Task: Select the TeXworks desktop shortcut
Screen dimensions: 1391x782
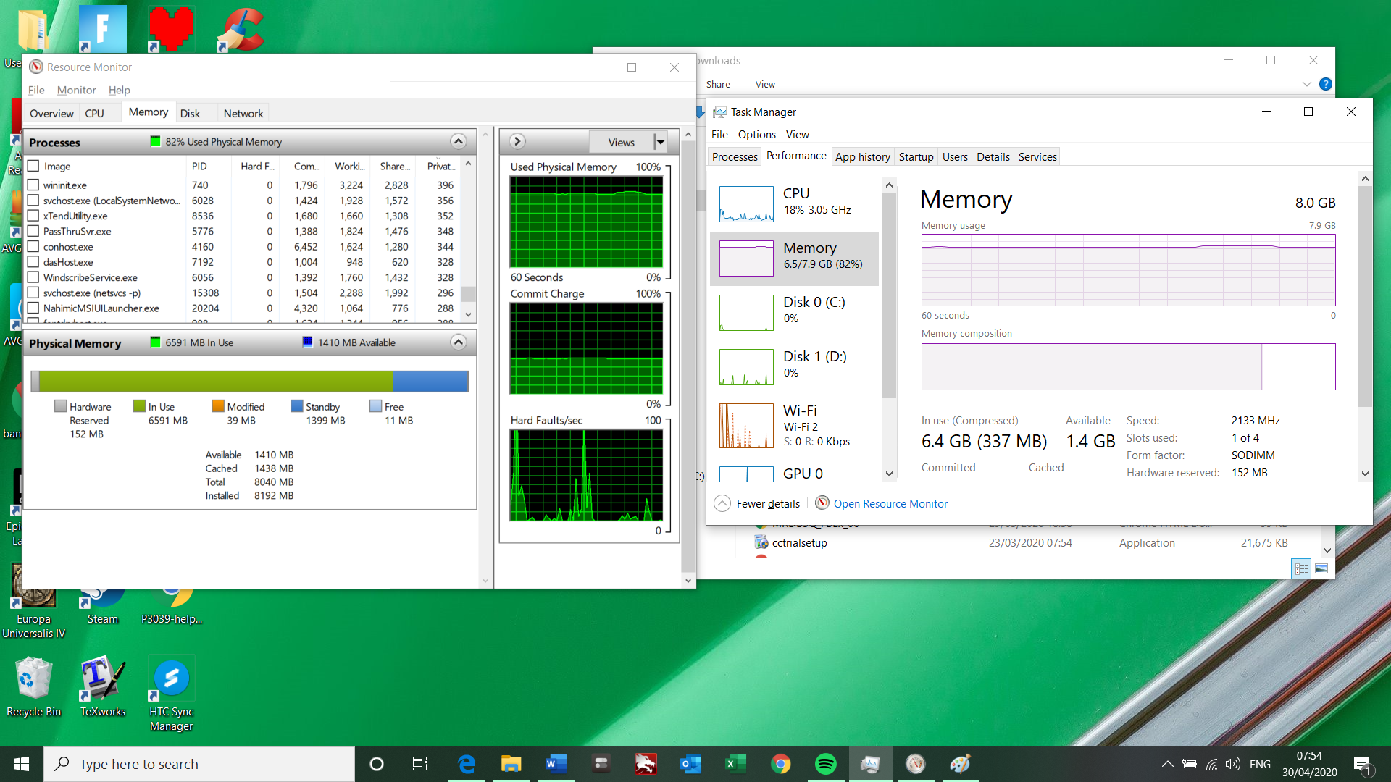Action: point(103,686)
